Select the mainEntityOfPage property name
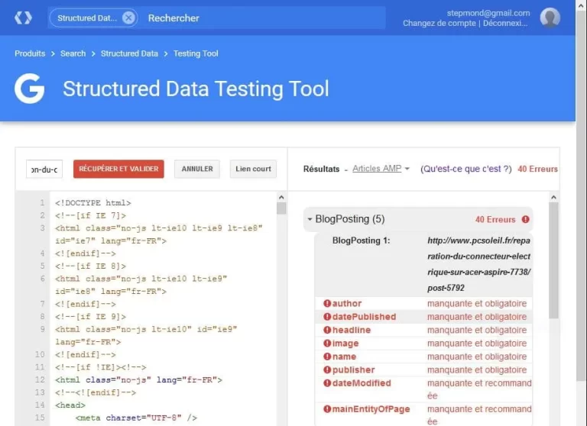This screenshot has width=587, height=426. (371, 409)
